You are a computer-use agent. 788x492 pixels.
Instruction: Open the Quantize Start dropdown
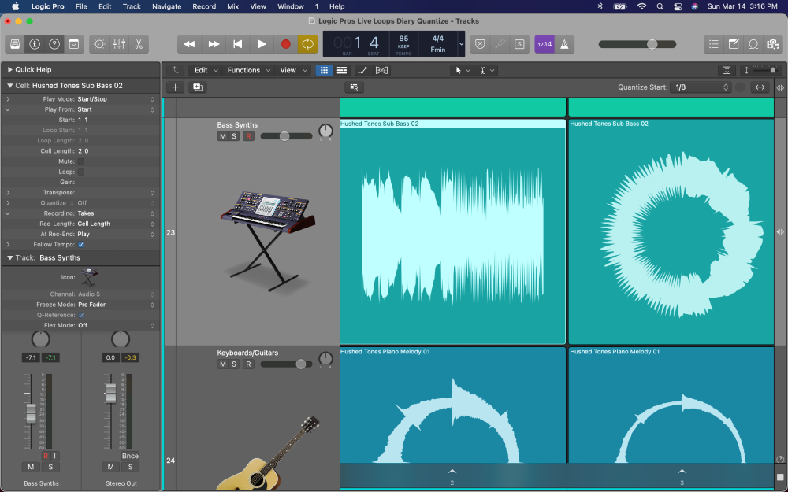701,87
